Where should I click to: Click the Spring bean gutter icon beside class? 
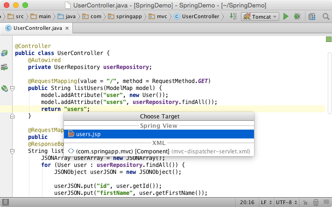(4, 53)
